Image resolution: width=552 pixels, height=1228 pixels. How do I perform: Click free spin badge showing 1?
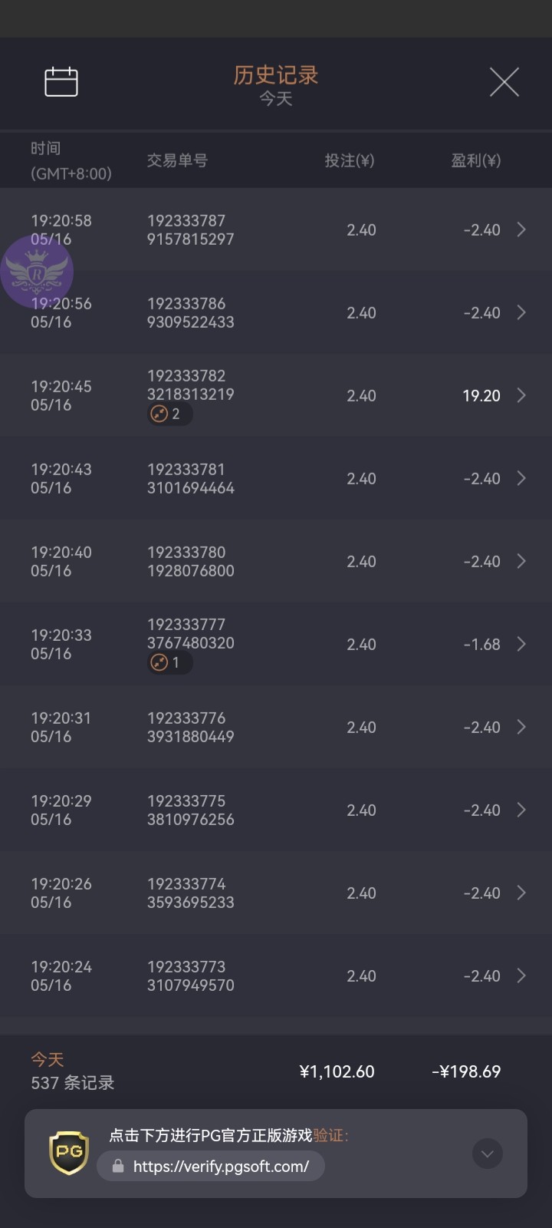point(169,662)
